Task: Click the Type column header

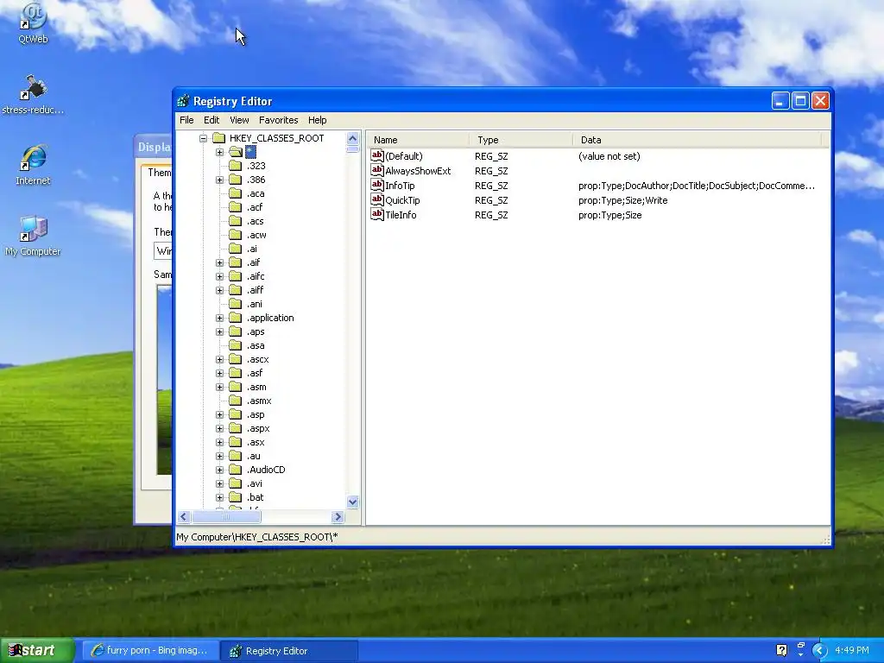Action: [x=521, y=140]
